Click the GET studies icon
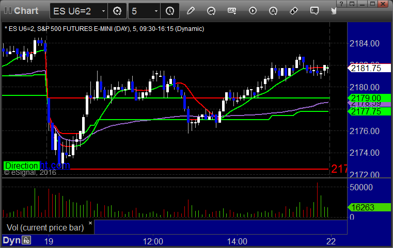This screenshot has width=393, height=248. tap(232, 11)
